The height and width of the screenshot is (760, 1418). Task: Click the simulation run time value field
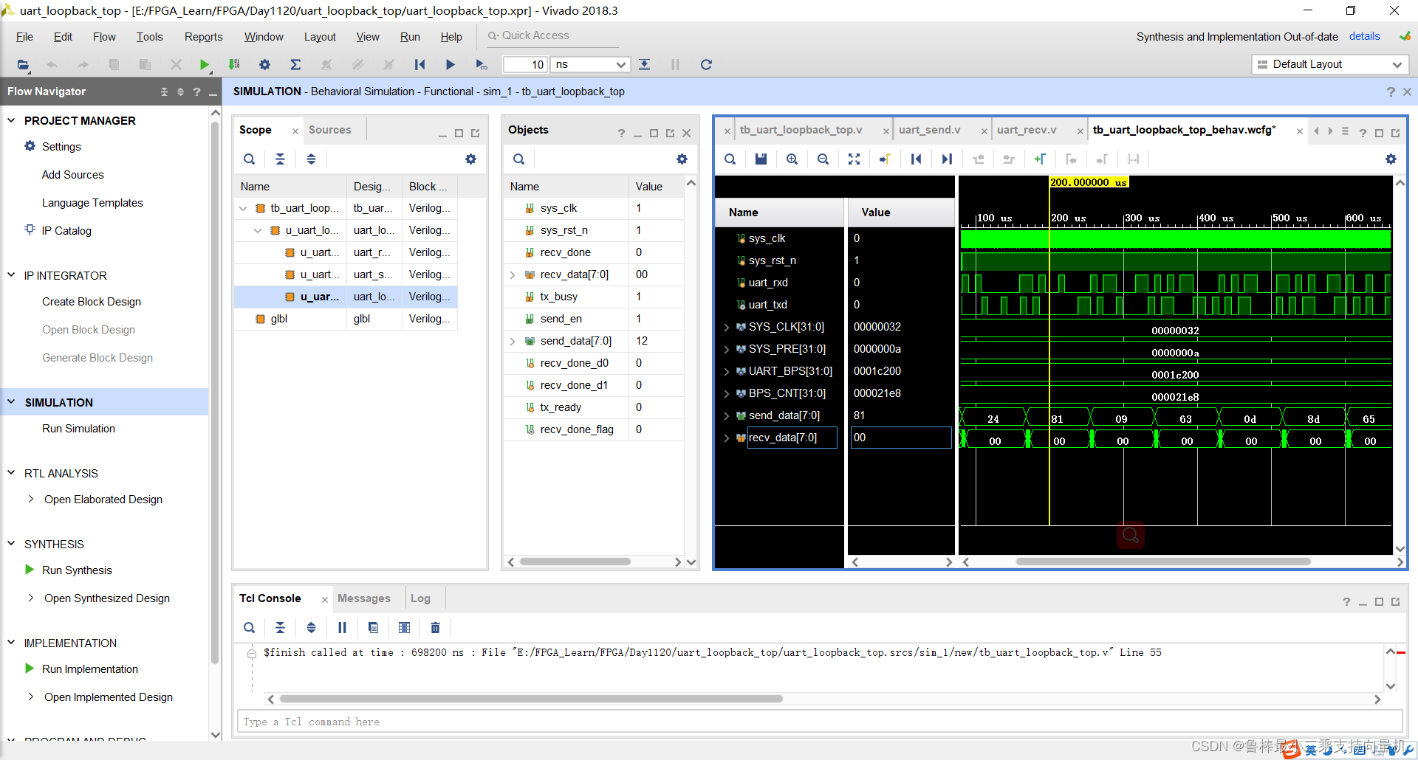pyautogui.click(x=525, y=65)
